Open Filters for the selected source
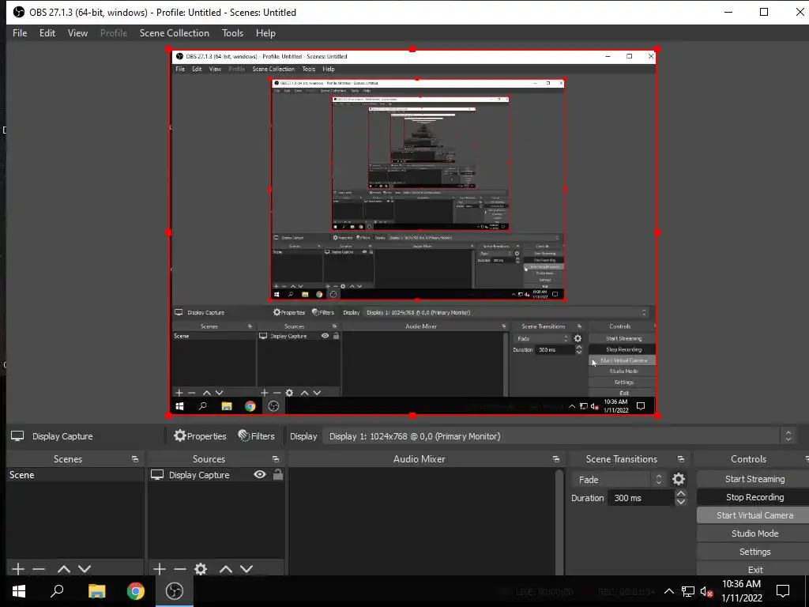 point(257,436)
